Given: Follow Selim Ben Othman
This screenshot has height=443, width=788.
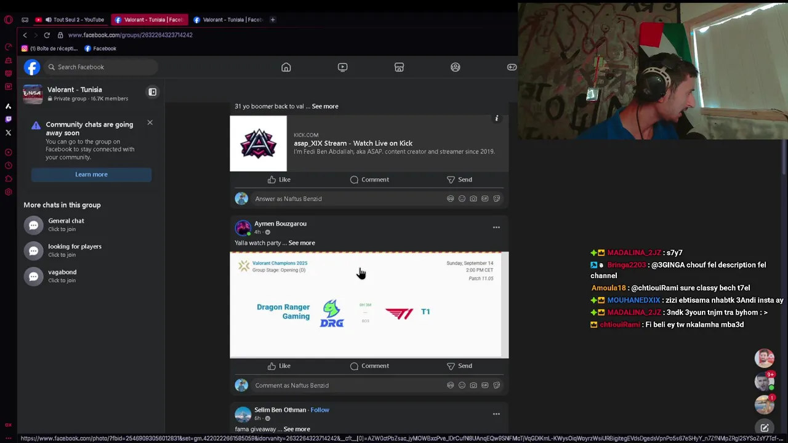Looking at the screenshot, I should (320, 410).
